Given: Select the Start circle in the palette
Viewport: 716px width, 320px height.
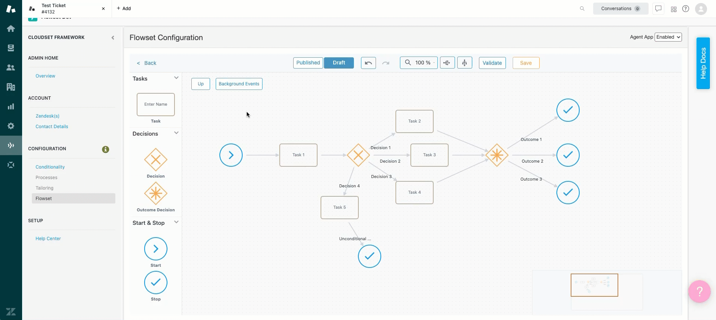Looking at the screenshot, I should [156, 249].
